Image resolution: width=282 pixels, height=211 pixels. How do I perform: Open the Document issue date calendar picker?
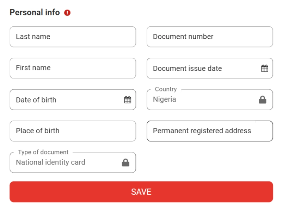point(264,68)
